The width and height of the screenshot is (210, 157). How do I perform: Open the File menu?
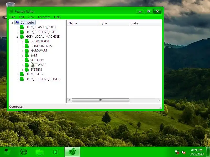click(13, 17)
